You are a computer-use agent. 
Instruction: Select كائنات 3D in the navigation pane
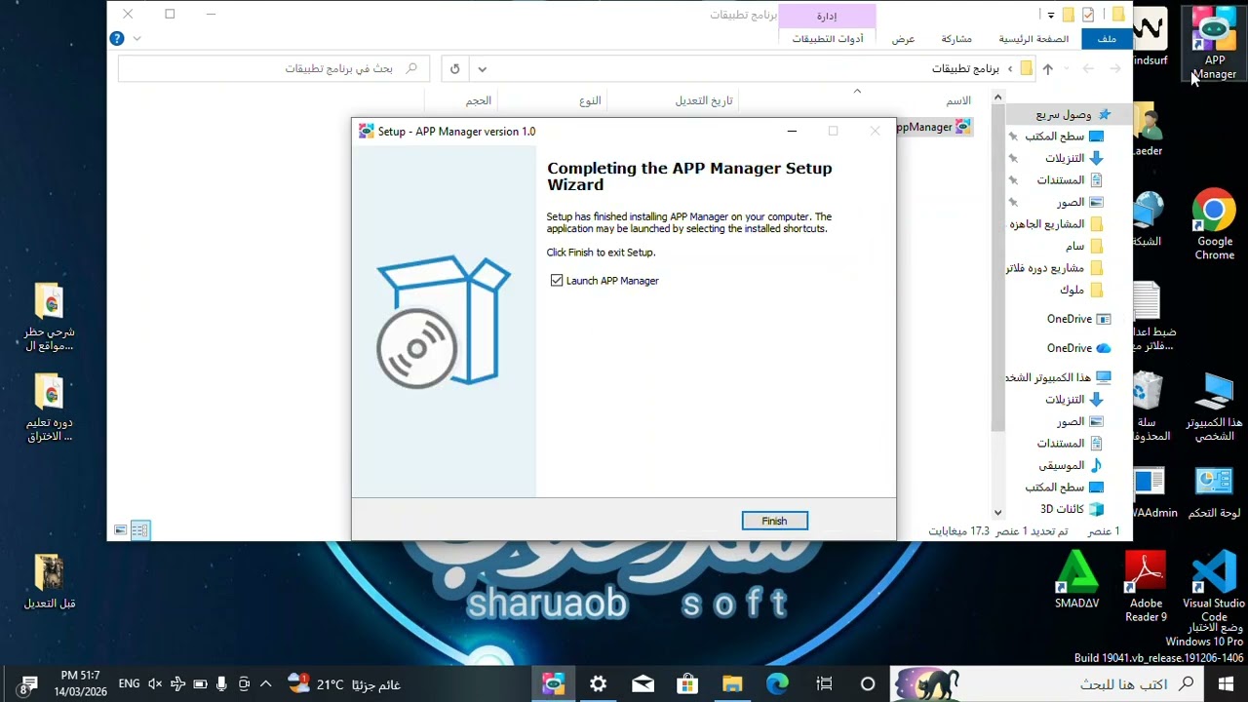pos(1072,509)
